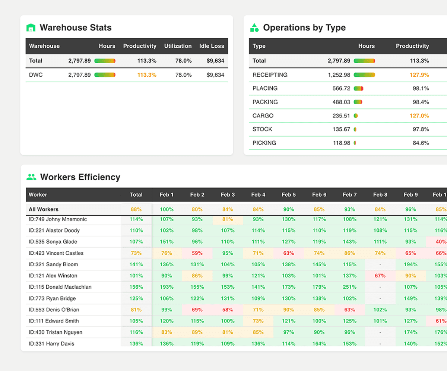Click the DWC hours progress bar

pyautogui.click(x=105, y=75)
